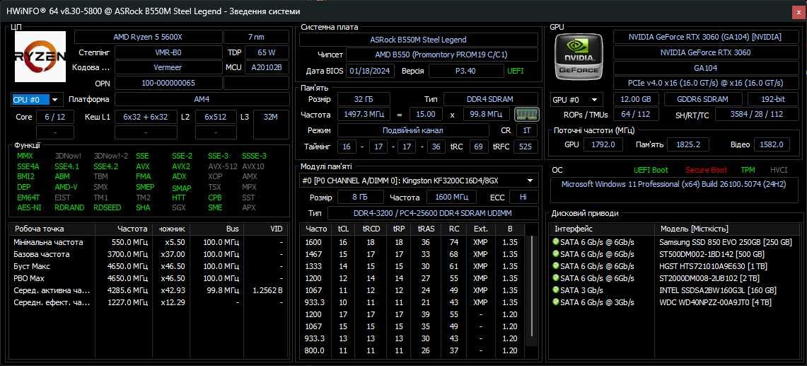Click the tRFC value 525

click(526, 147)
